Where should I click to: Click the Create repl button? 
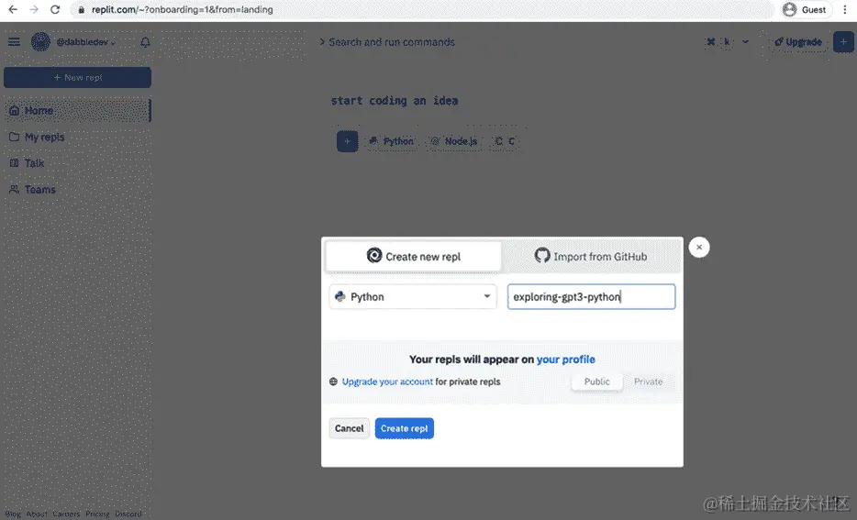pyautogui.click(x=405, y=428)
